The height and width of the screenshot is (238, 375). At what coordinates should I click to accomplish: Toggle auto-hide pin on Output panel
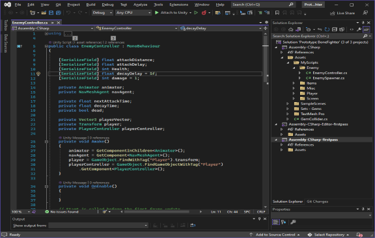tap(259, 218)
